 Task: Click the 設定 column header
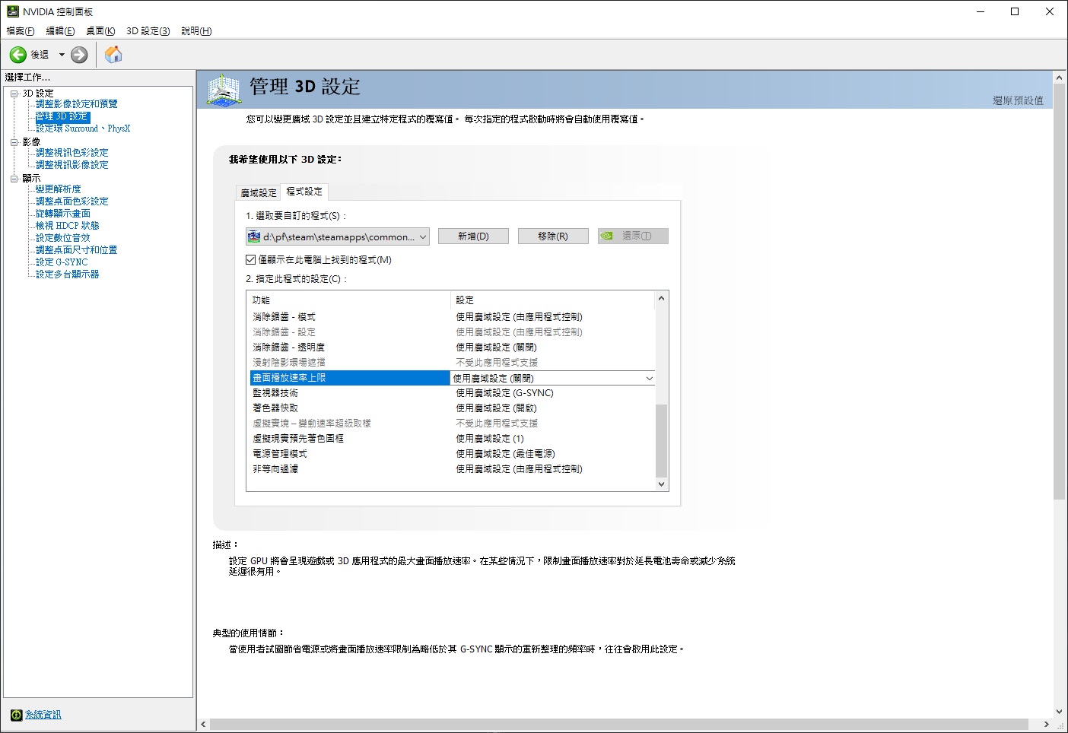(552, 300)
